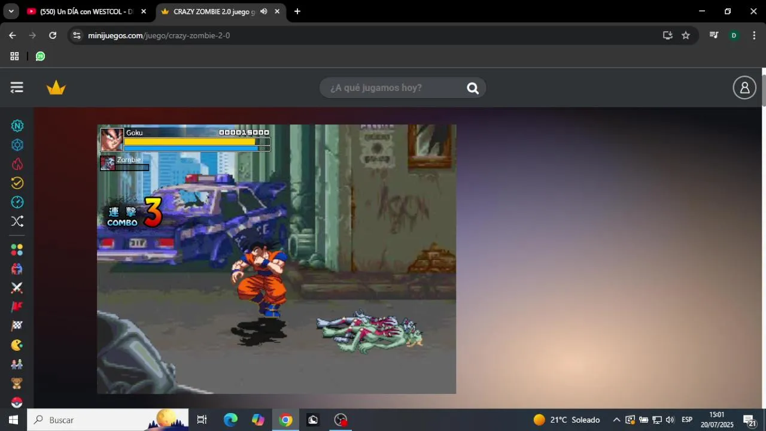Open the Pokeball category icon
This screenshot has height=431, width=766.
17,402
